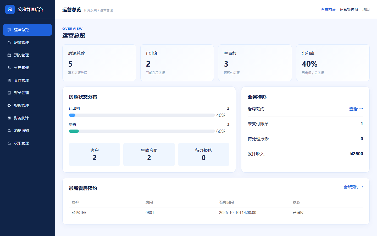Go to 权限管理 in the sidebar

[x=27, y=143]
